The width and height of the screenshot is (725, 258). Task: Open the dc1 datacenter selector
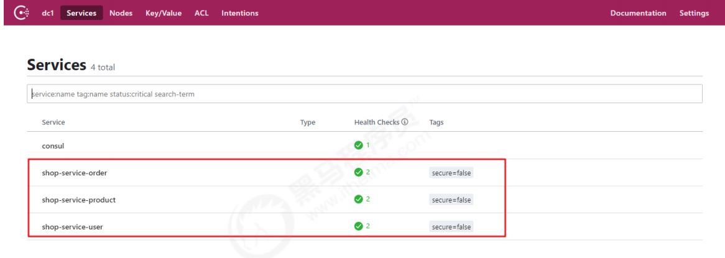[48, 13]
